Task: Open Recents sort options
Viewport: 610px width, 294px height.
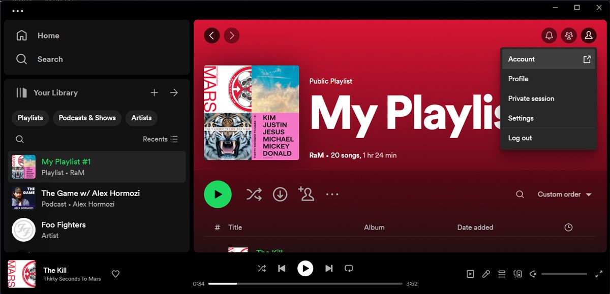Action: 160,139
